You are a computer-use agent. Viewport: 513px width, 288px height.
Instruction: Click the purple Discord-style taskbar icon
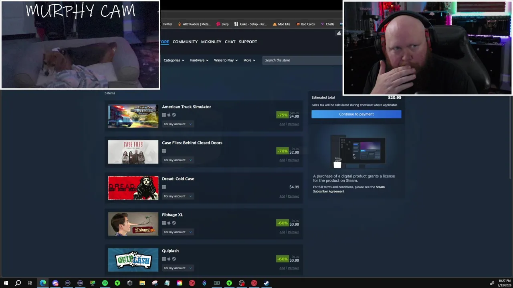click(x=55, y=283)
